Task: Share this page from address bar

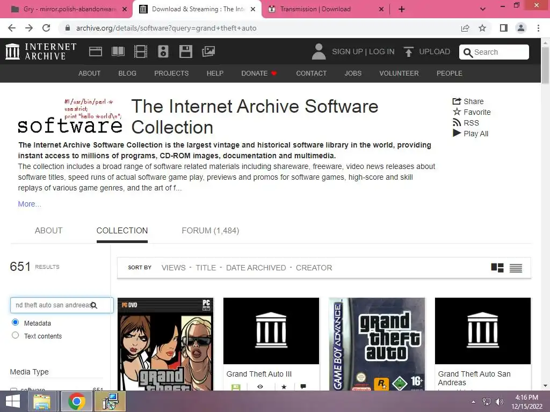Action: tap(465, 28)
